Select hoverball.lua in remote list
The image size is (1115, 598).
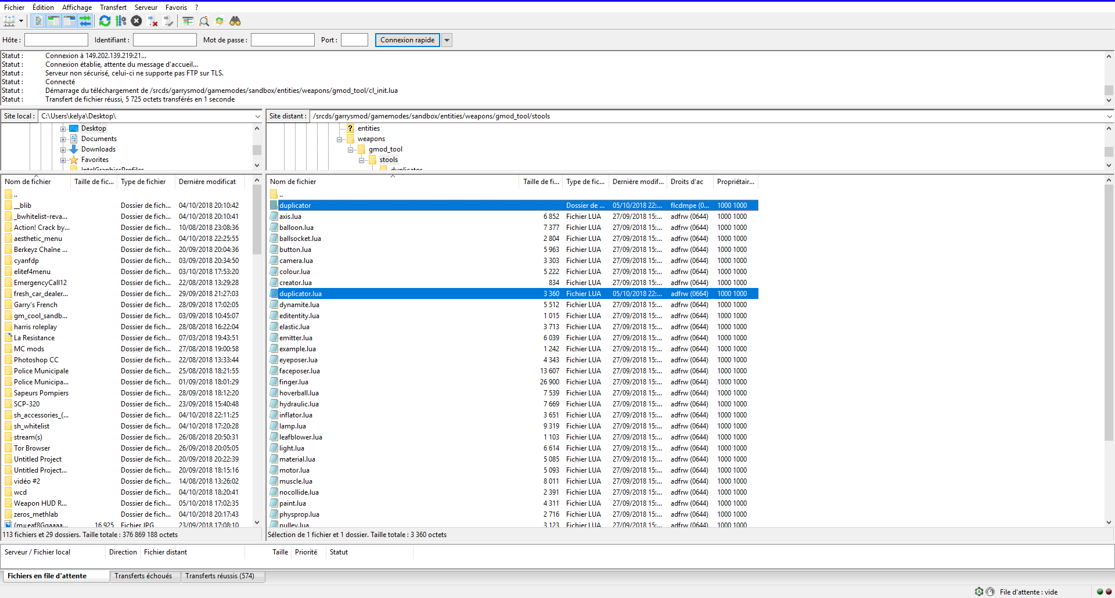point(514,393)
